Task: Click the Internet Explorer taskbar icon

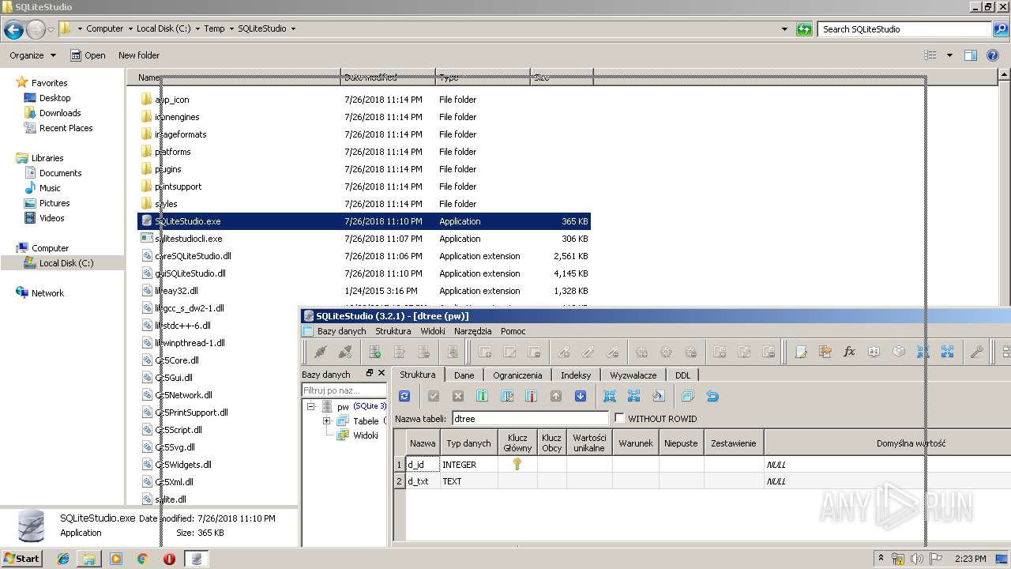Action: pos(63,559)
